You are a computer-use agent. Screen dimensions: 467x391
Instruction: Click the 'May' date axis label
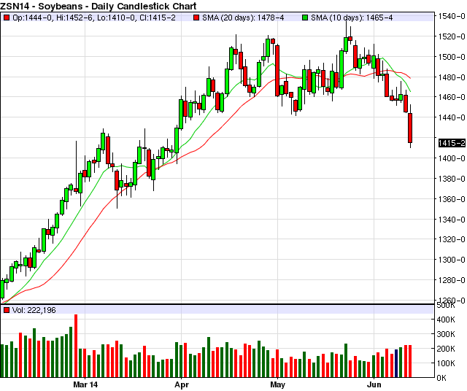coord(277,384)
